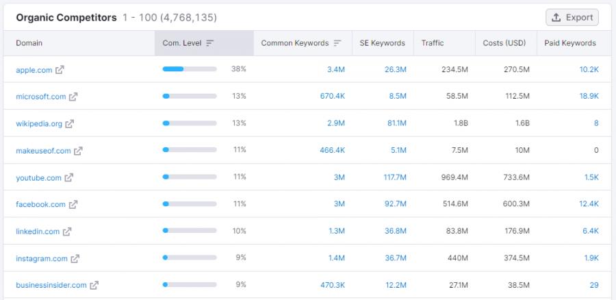Image resolution: width=616 pixels, height=300 pixels.
Task: Open the microsoft.com domain link
Action: click(41, 97)
